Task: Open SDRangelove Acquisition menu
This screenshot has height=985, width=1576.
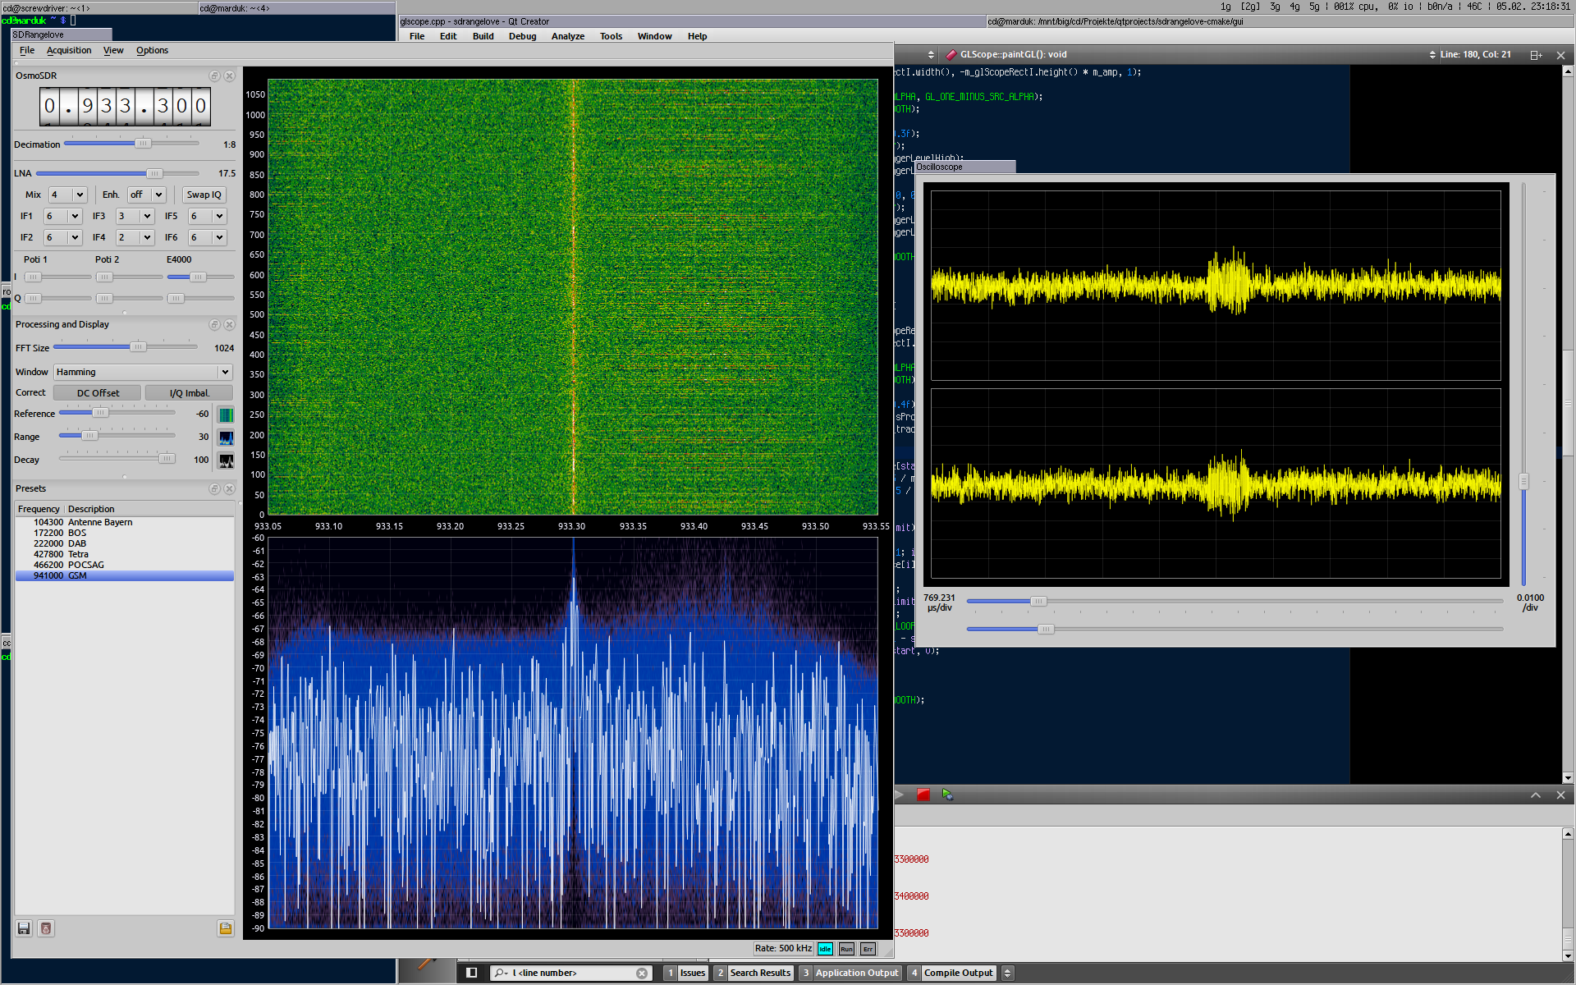Action: pos(69,50)
